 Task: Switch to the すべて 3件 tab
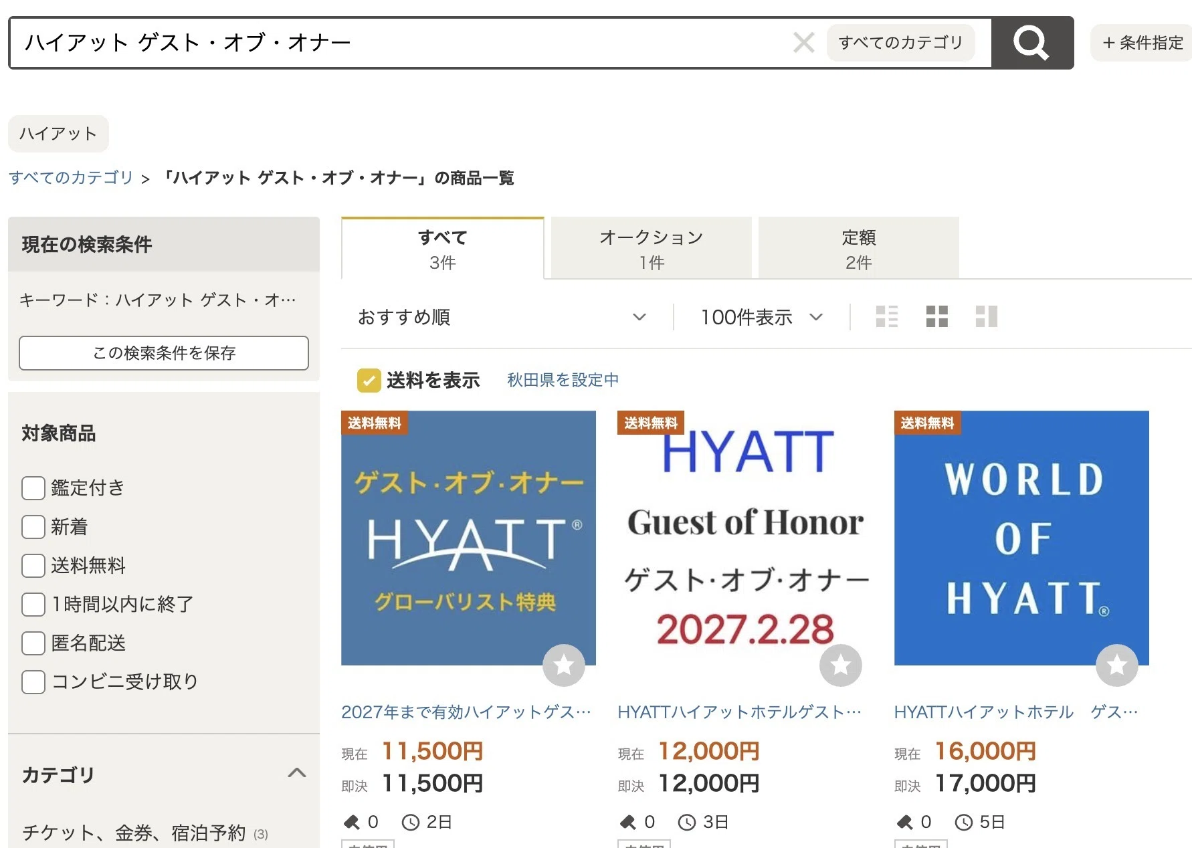(442, 249)
